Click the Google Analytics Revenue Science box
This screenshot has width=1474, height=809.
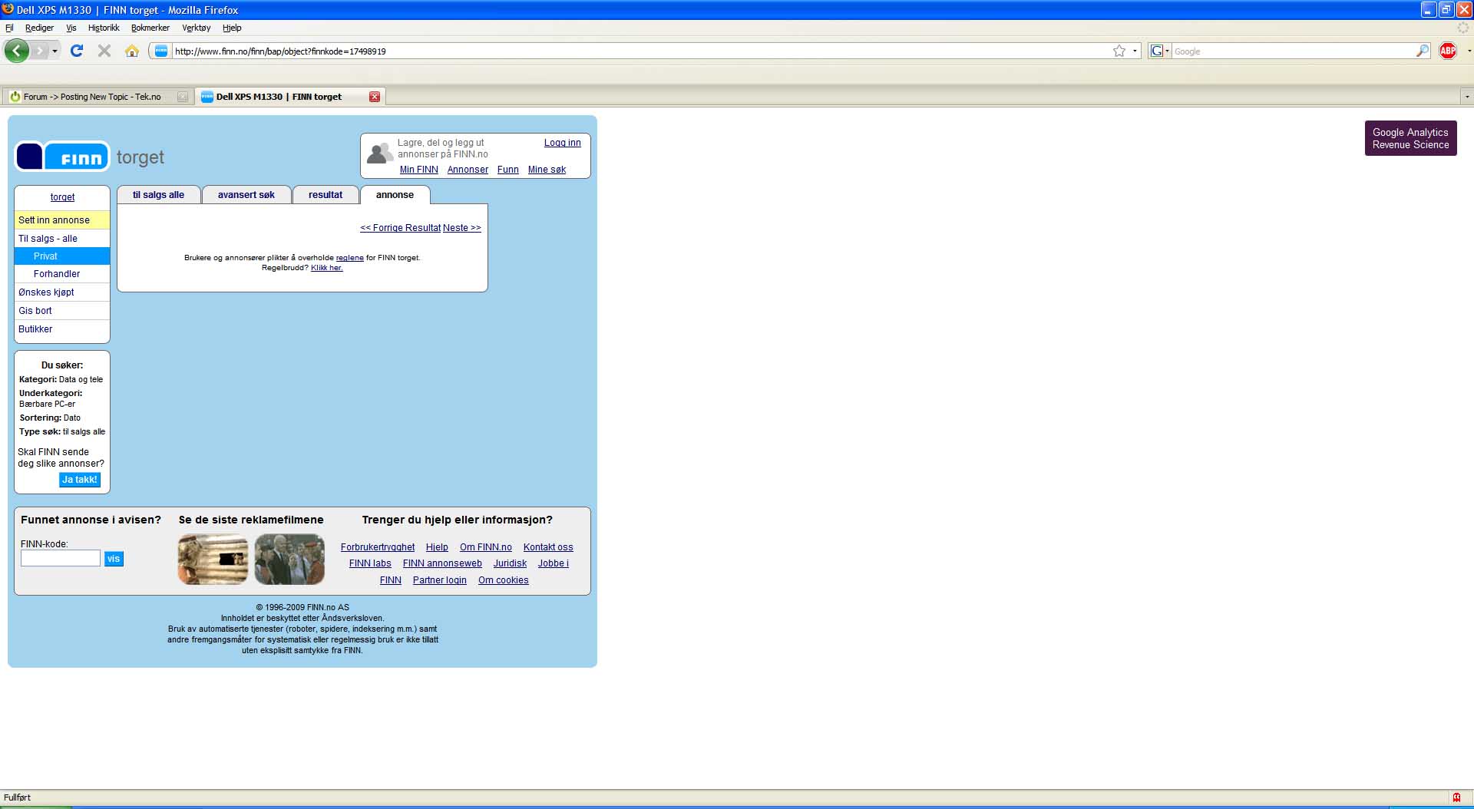tap(1411, 138)
